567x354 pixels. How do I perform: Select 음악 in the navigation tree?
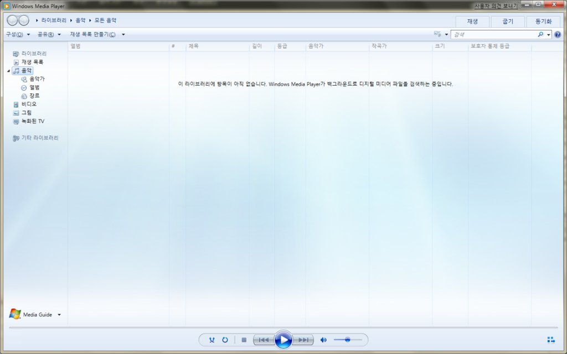tap(27, 70)
